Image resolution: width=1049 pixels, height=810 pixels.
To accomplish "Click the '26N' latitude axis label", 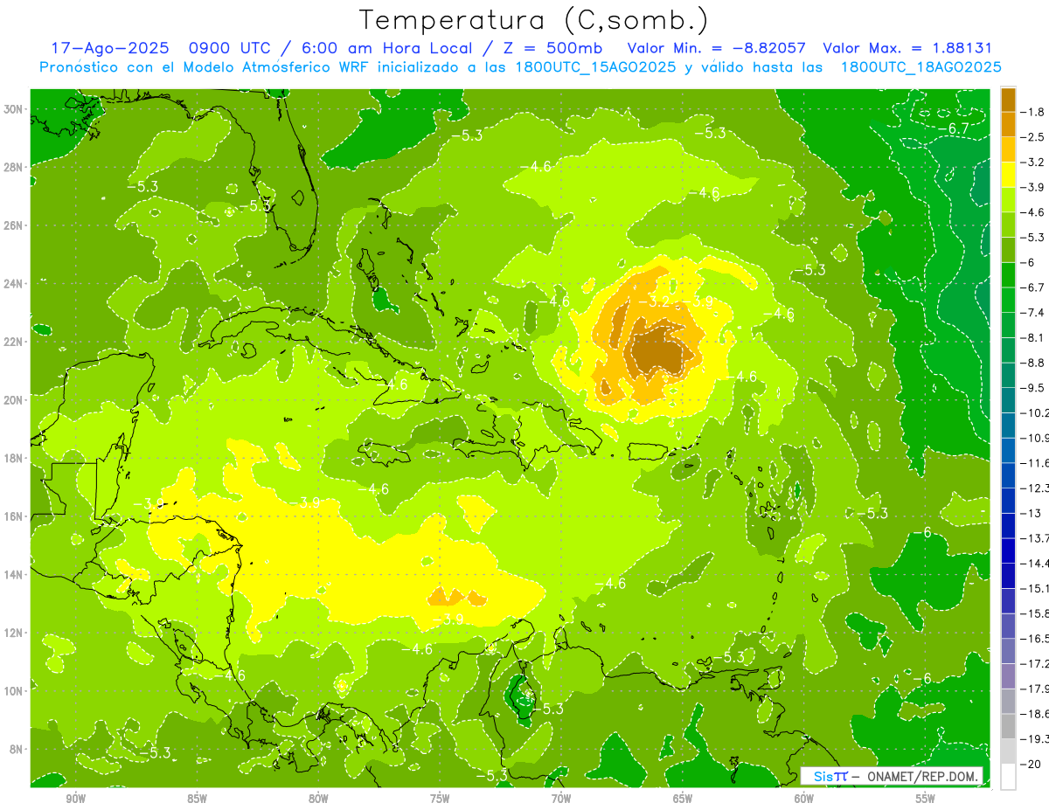I will click(14, 225).
